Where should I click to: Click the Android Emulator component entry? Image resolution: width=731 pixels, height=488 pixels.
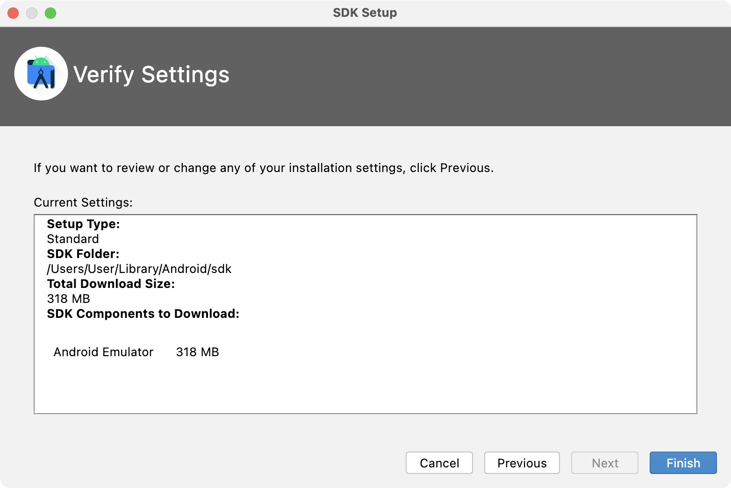[x=103, y=352]
